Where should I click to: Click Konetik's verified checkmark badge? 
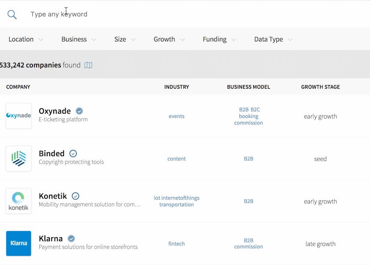coord(75,196)
